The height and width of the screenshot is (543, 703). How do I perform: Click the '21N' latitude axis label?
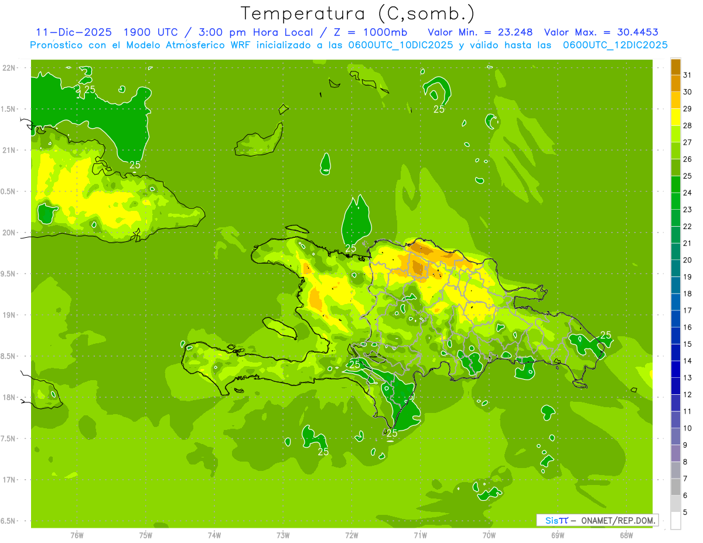9,150
